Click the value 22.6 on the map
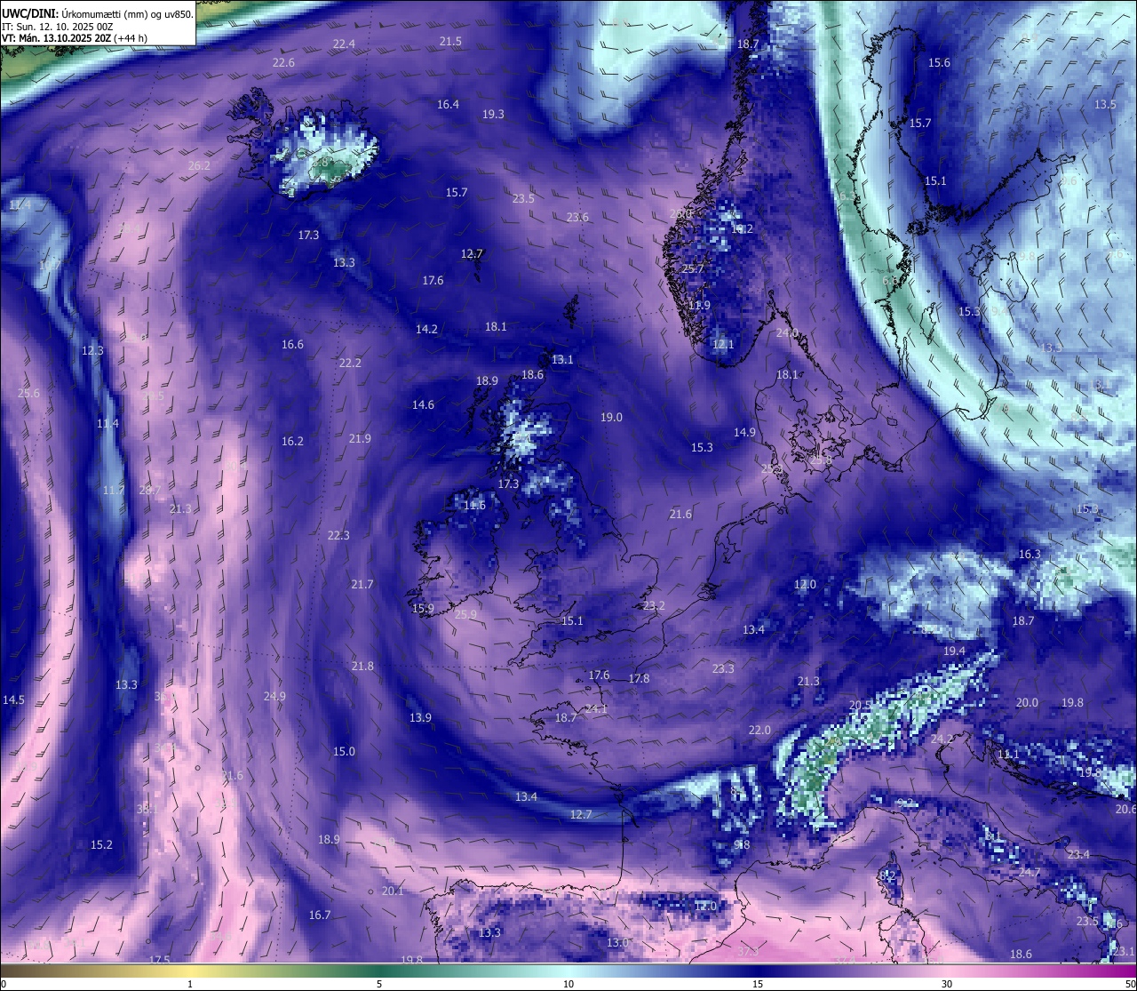1137x991 pixels. pyautogui.click(x=283, y=62)
